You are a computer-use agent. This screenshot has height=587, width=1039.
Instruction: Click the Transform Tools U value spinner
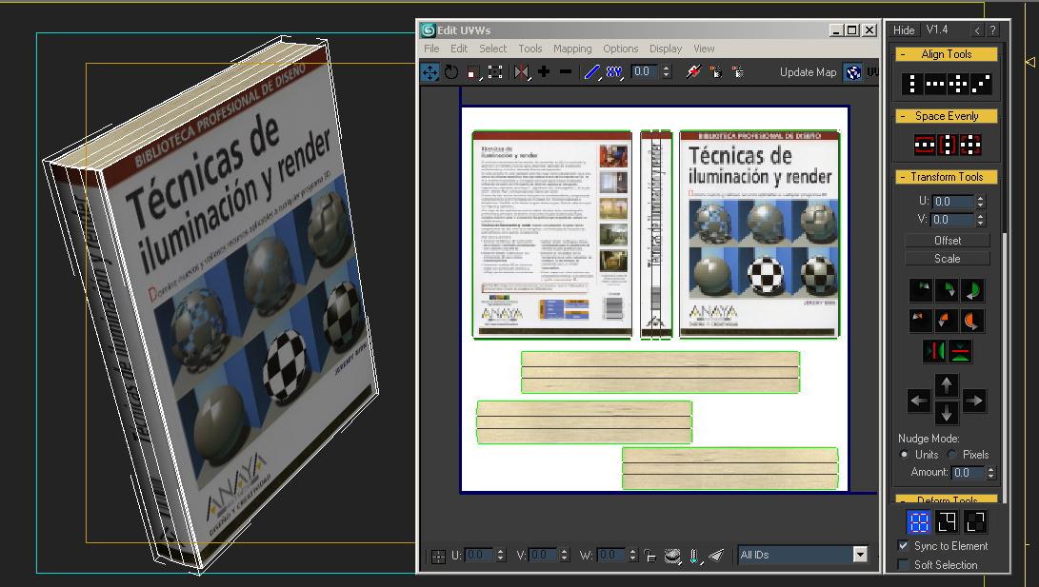pos(981,201)
